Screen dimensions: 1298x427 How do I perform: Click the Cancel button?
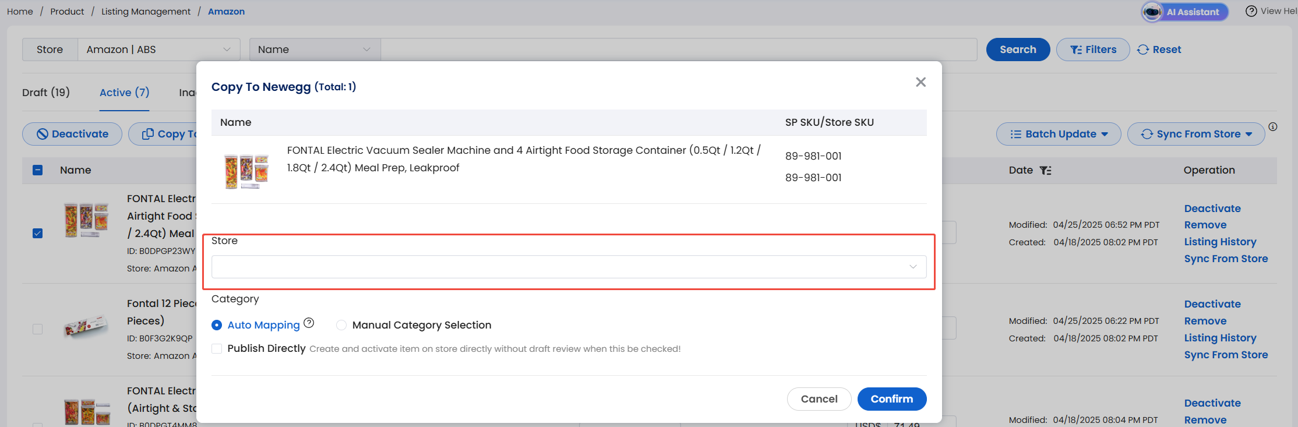(x=819, y=399)
